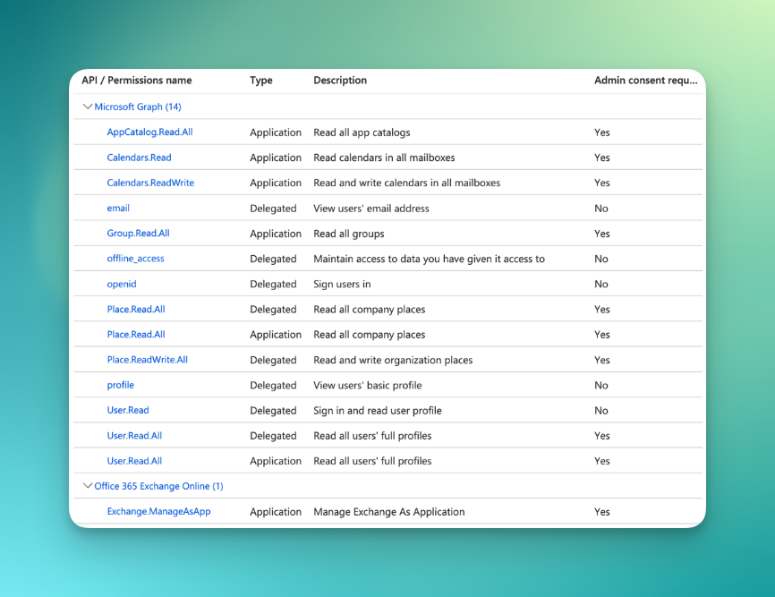This screenshot has height=597, width=775.
Task: Click the Microsoft Graph (14) group label
Action: click(138, 107)
